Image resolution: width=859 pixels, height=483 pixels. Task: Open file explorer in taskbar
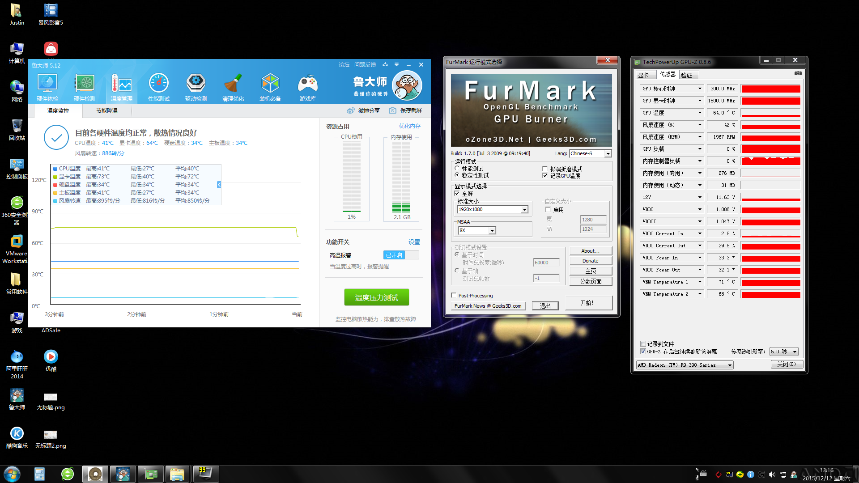[x=177, y=474]
